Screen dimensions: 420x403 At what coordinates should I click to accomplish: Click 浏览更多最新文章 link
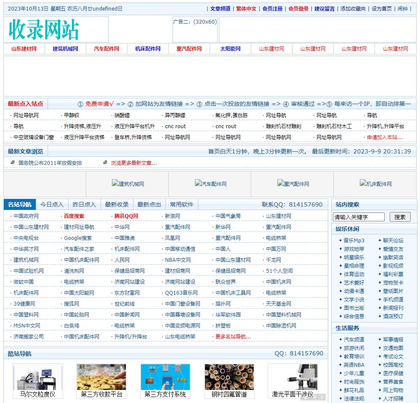[134, 163]
